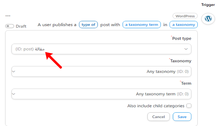221x126 pixels.
Task: Click the 'Post type' field label
Action: (x=182, y=38)
